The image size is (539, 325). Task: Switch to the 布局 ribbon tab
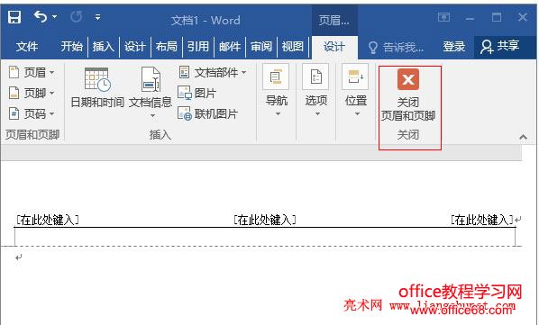(167, 46)
